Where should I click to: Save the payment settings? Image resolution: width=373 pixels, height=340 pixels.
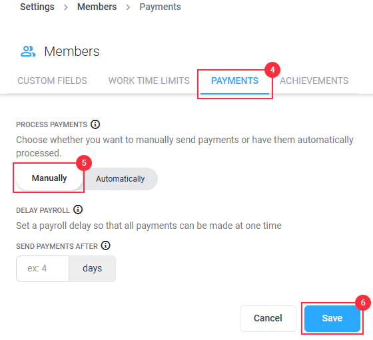332,319
